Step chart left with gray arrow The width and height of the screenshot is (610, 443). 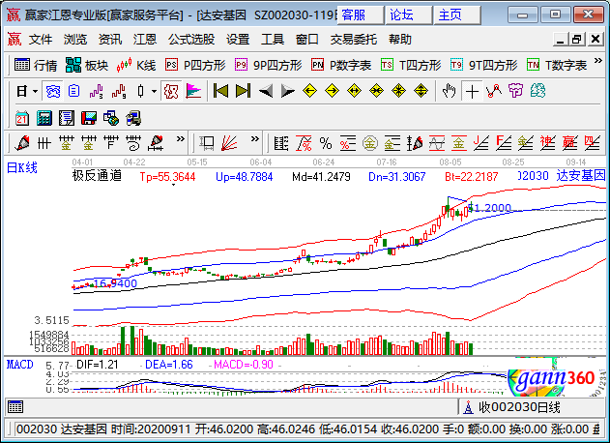click(x=265, y=92)
